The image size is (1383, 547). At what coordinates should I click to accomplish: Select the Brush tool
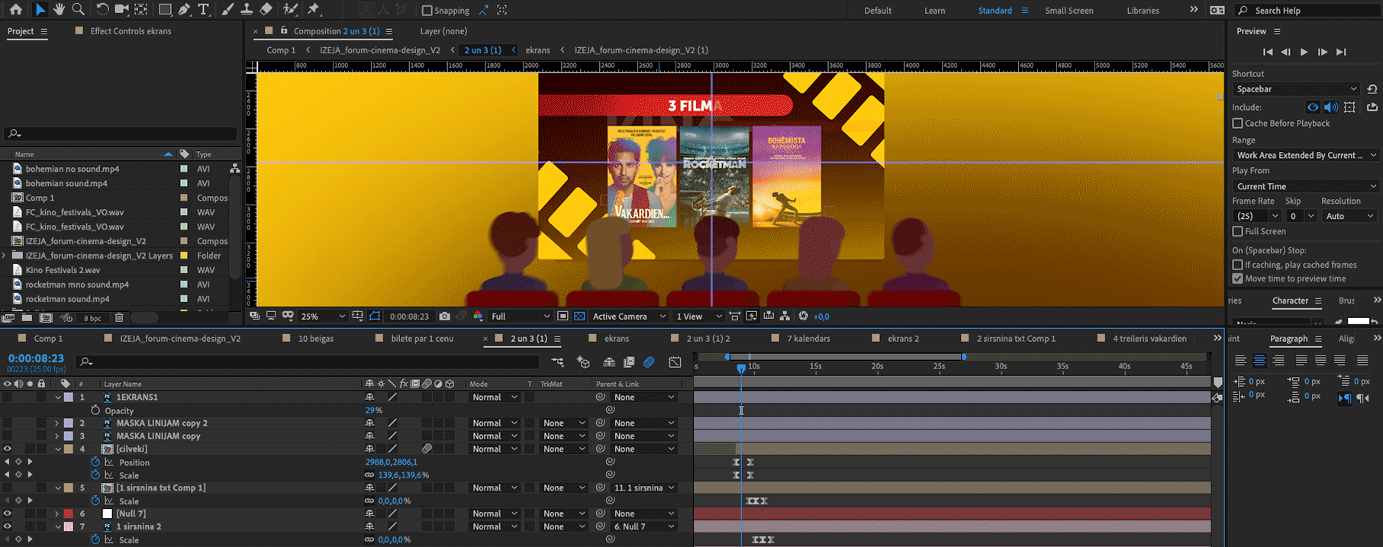pos(227,10)
